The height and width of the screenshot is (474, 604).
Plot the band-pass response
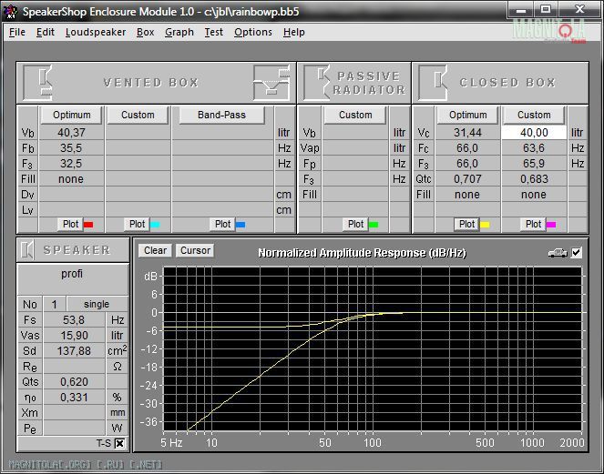point(222,224)
